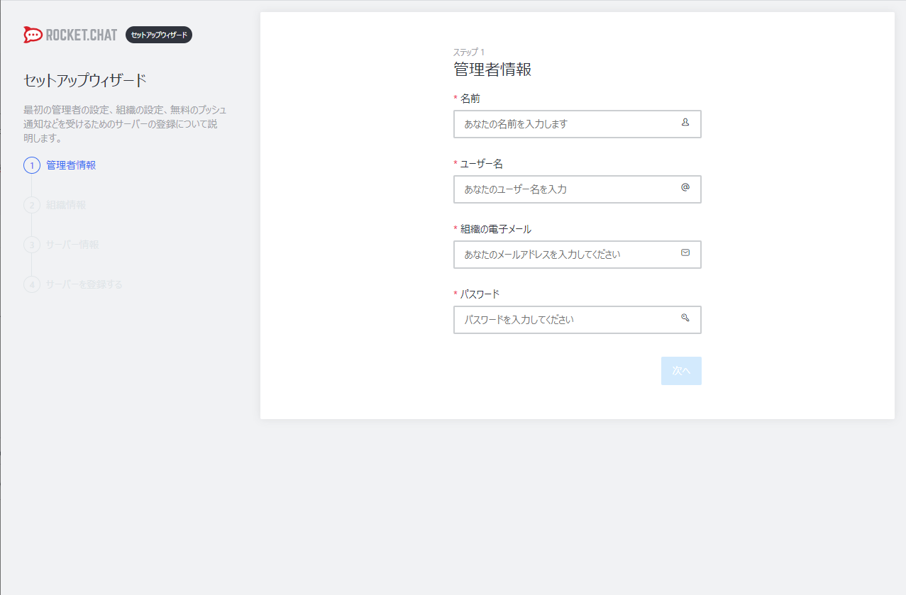Select the envelope icon in the email field
The height and width of the screenshot is (595, 906).
[684, 252]
